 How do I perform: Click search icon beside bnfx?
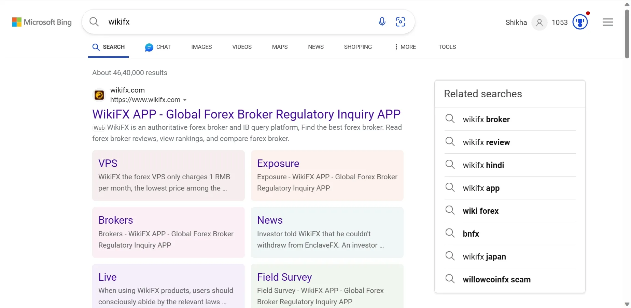(450, 233)
